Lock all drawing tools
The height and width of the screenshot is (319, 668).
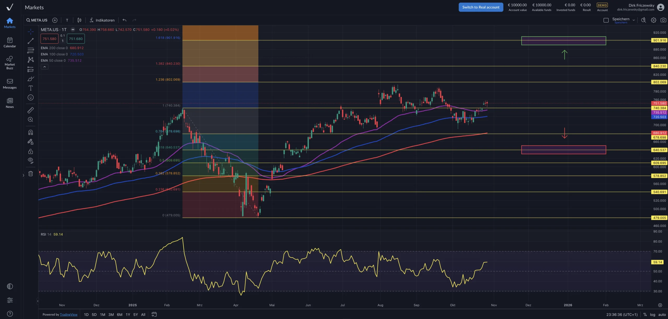point(31,151)
